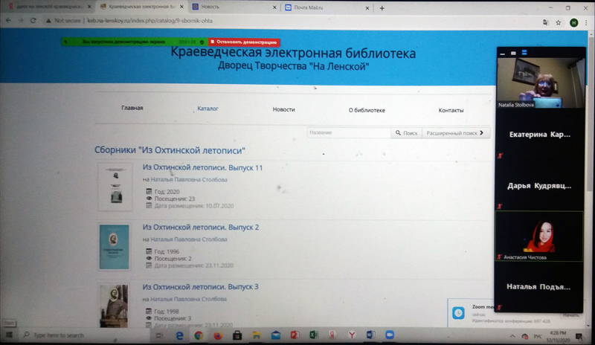595x345 pixels.
Task: Go forward in browser history
Action: (x=21, y=21)
